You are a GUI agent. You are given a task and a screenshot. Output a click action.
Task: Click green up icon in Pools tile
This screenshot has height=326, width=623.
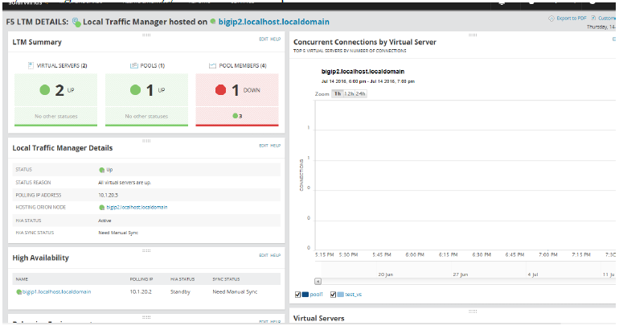pos(136,90)
